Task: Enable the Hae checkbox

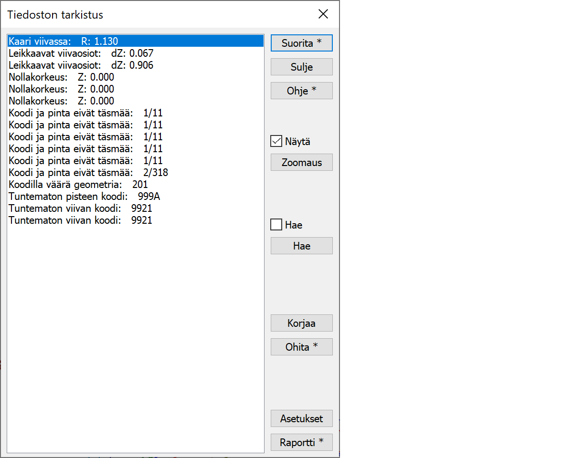Action: [x=276, y=225]
